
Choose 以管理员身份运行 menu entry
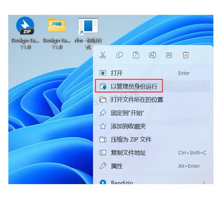(153, 86)
